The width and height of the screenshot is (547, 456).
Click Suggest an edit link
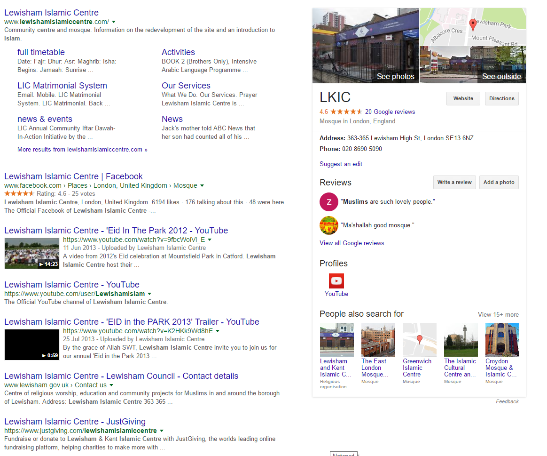point(341,164)
